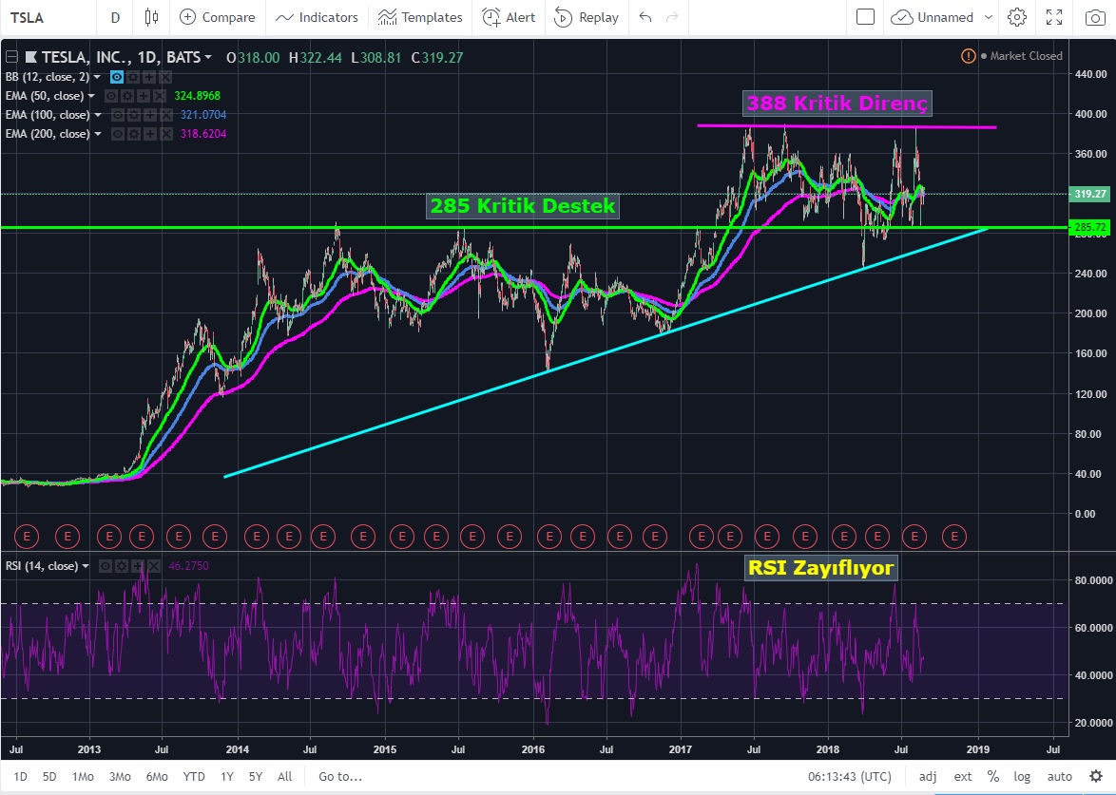Select the 6Mo time range
Image resolution: width=1116 pixels, height=795 pixels.
(x=157, y=777)
